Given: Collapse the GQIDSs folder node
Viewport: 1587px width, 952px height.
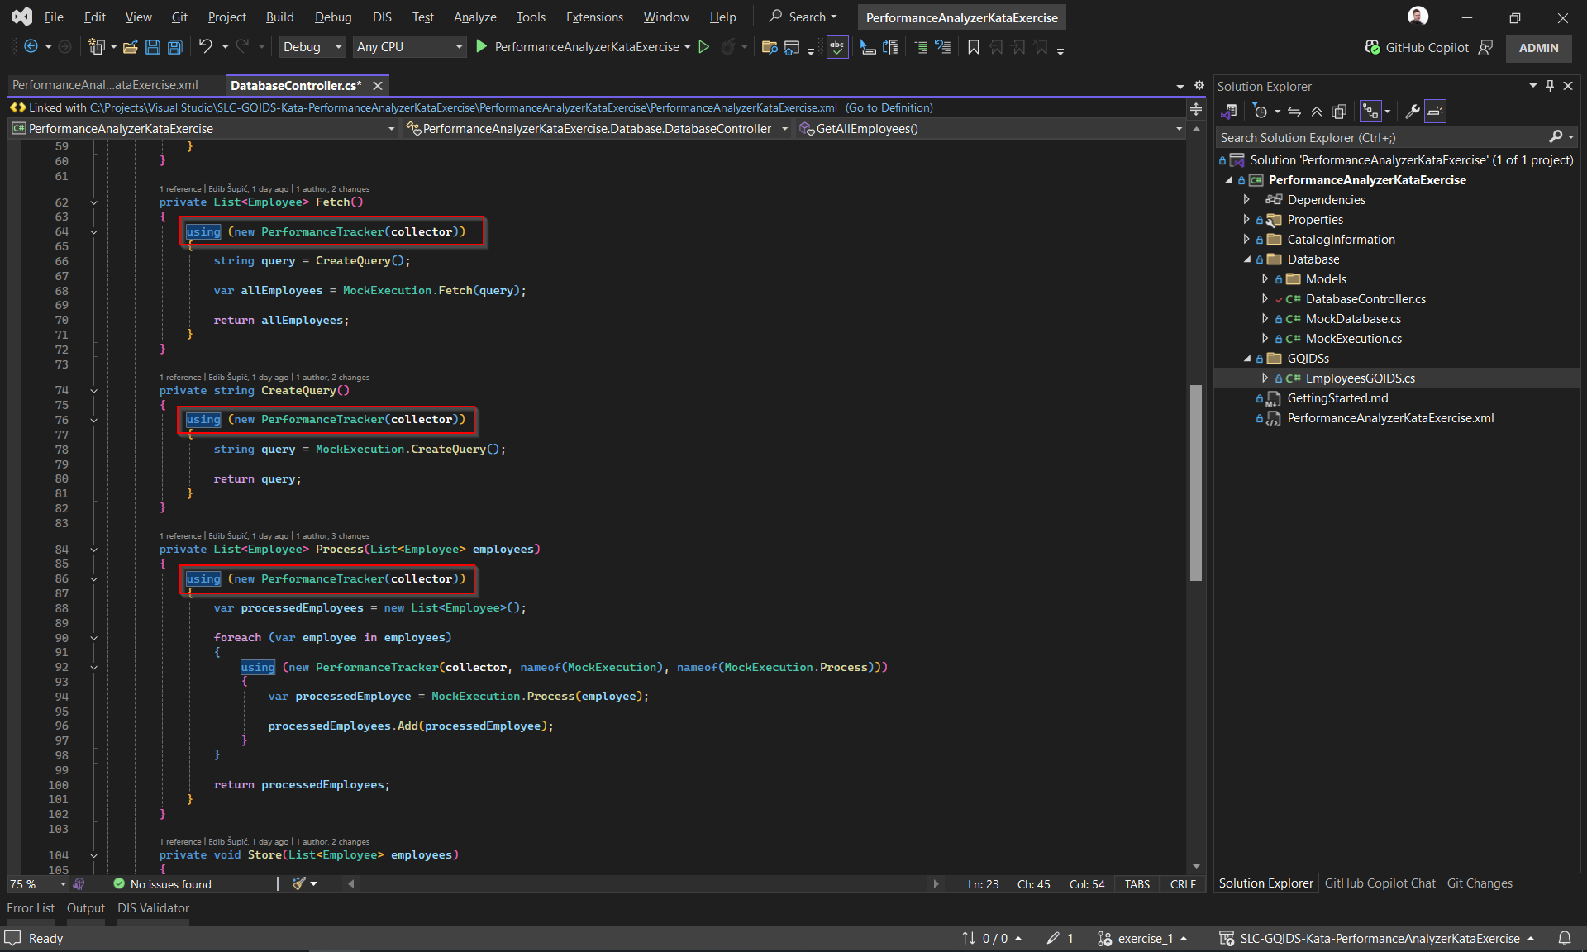Looking at the screenshot, I should click(x=1247, y=359).
